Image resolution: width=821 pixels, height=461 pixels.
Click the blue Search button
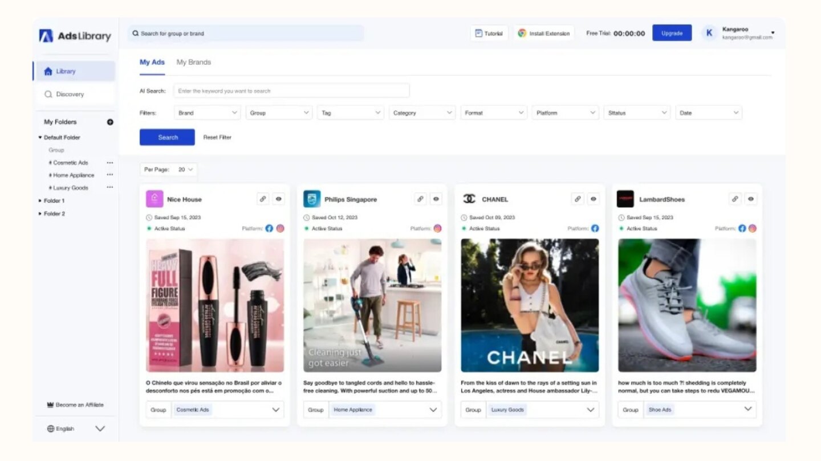(167, 137)
